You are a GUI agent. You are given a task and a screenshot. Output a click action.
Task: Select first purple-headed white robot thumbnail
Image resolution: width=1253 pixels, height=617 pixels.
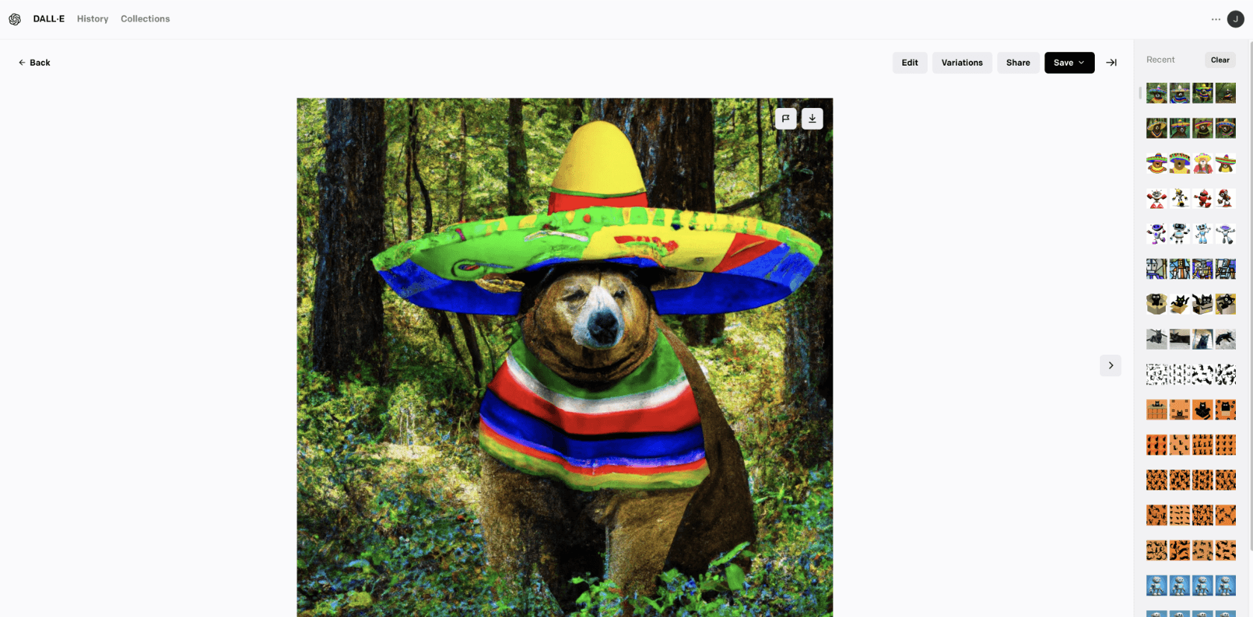tap(1157, 234)
